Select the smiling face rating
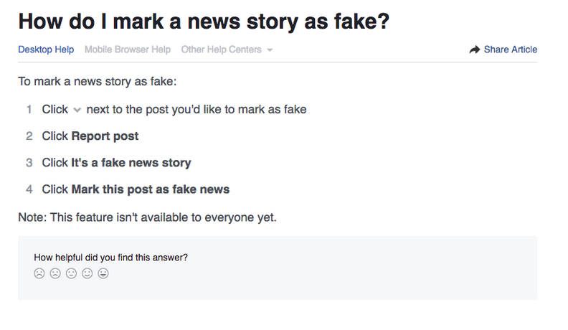This screenshot has width=568, height=330. click(87, 273)
